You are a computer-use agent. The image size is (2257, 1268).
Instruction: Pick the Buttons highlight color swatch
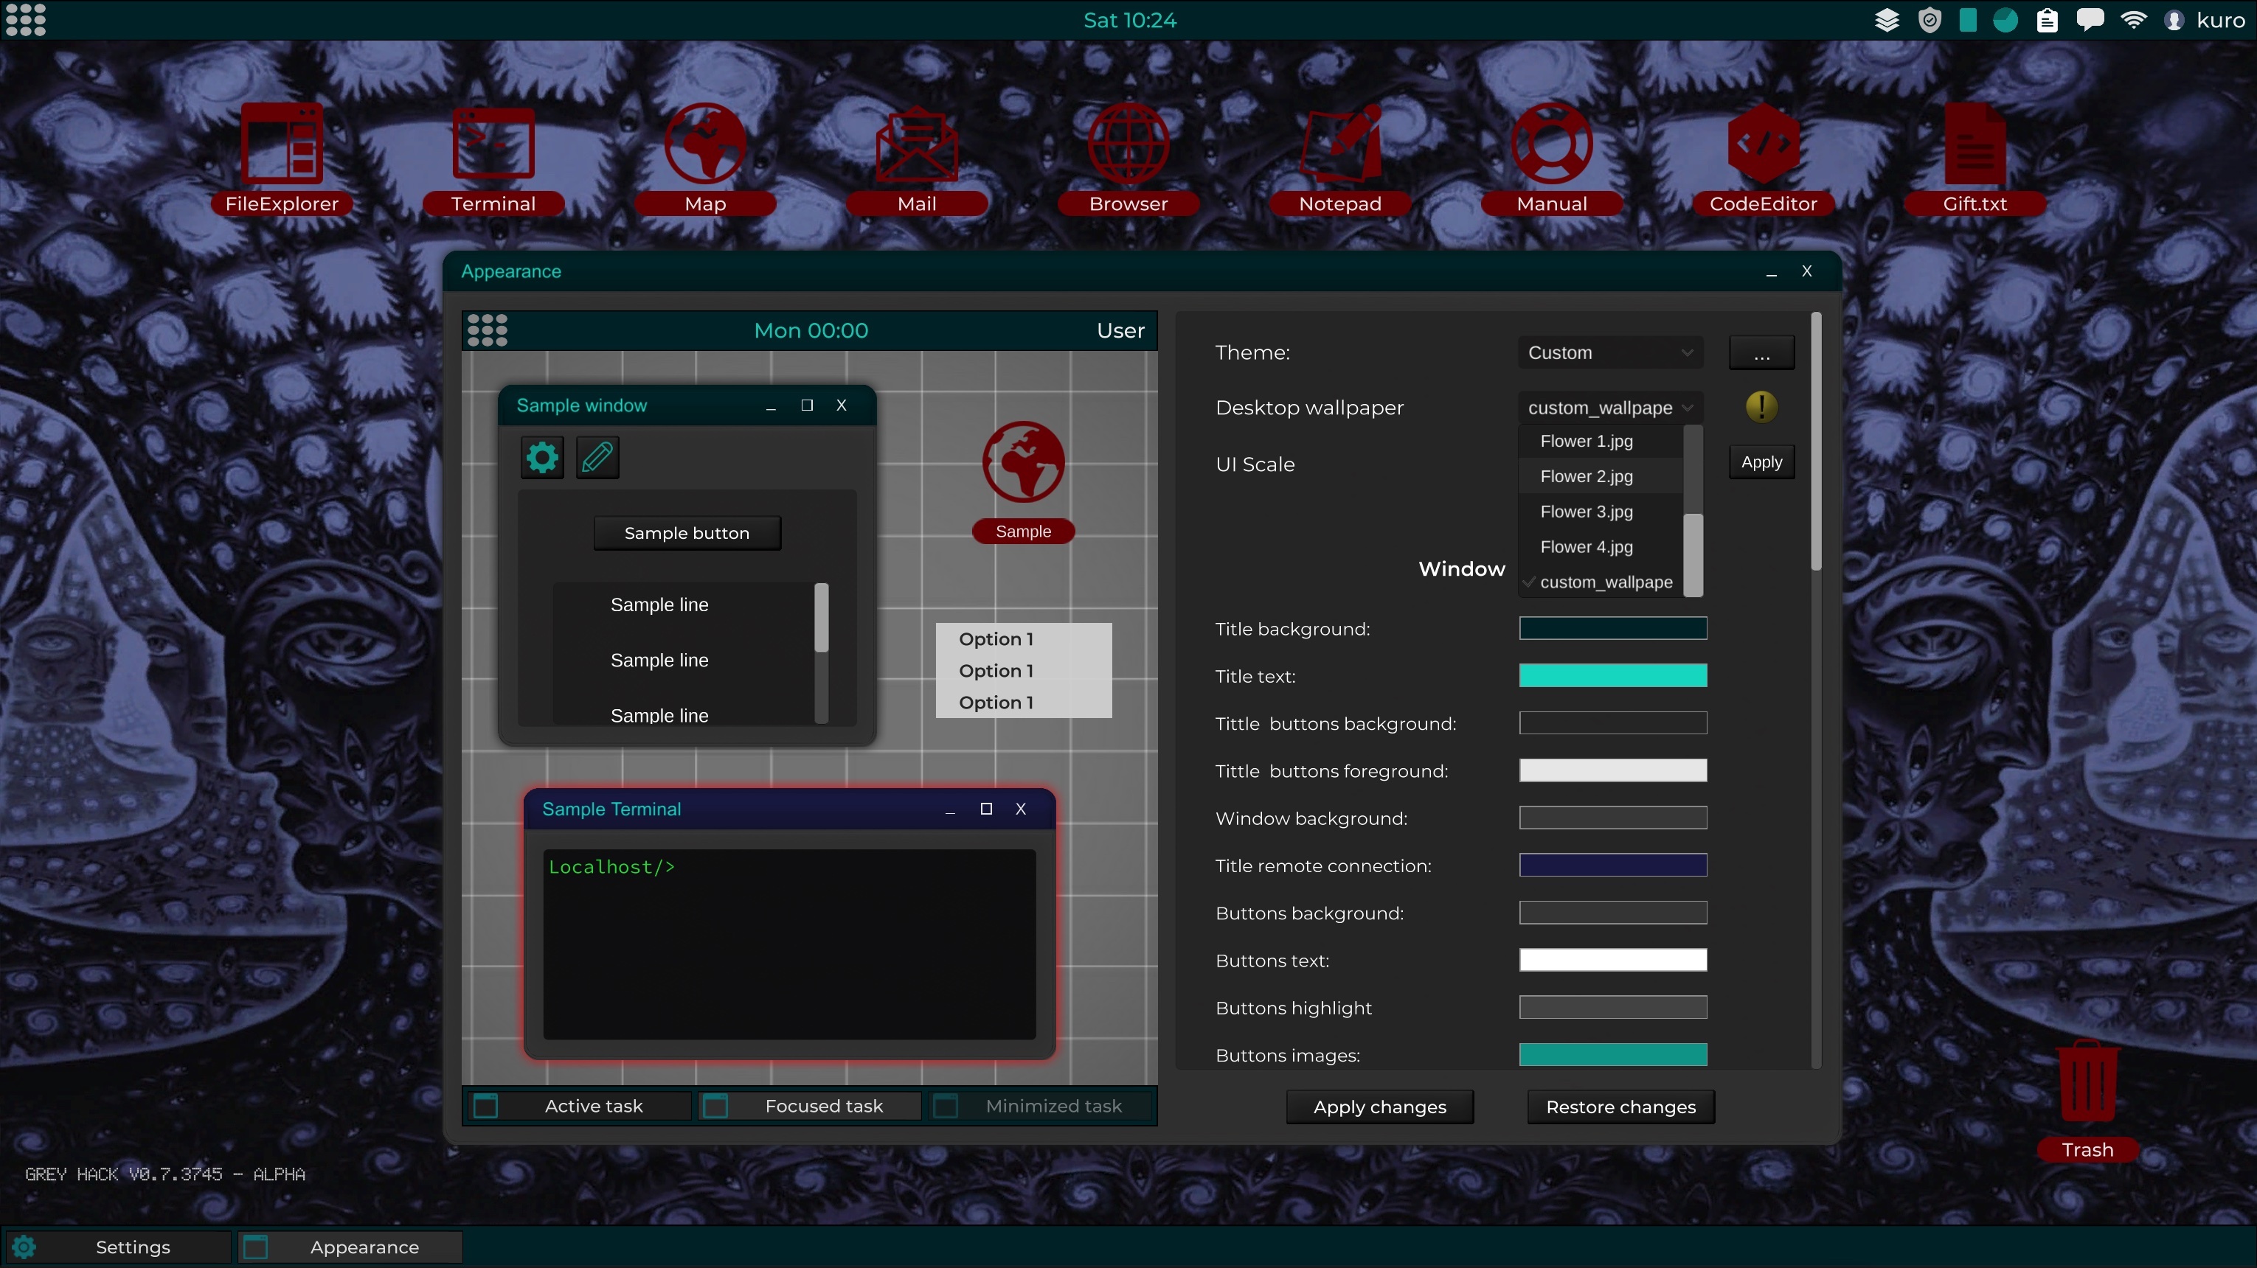(1613, 1007)
